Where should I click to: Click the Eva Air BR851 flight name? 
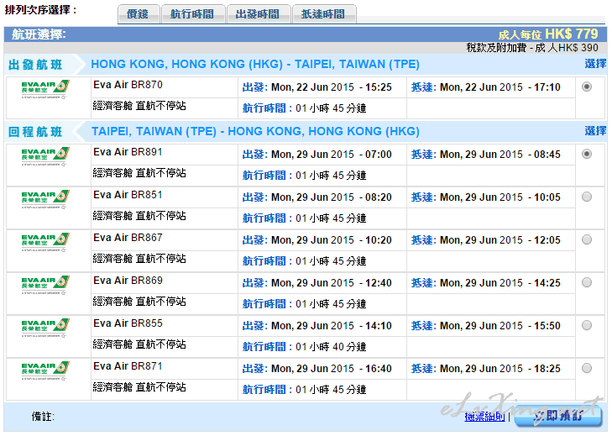128,195
